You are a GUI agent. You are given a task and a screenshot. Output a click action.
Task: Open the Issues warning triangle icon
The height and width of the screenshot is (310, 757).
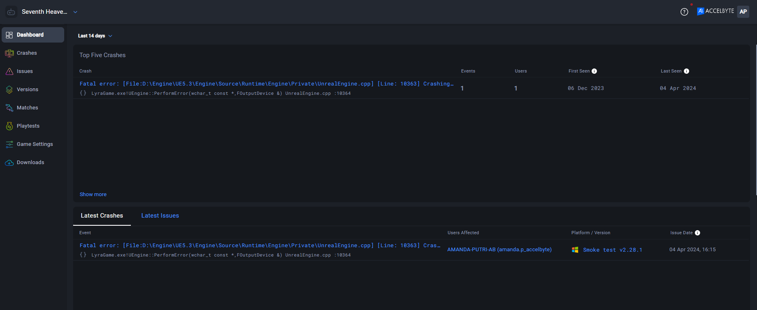[9, 71]
